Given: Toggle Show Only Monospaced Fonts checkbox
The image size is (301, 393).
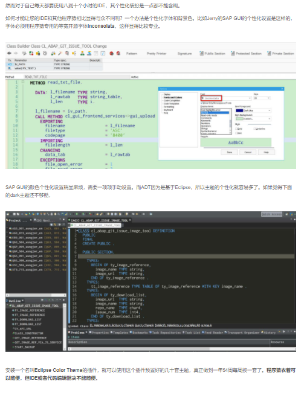Looking at the screenshot, I should 202,103.
